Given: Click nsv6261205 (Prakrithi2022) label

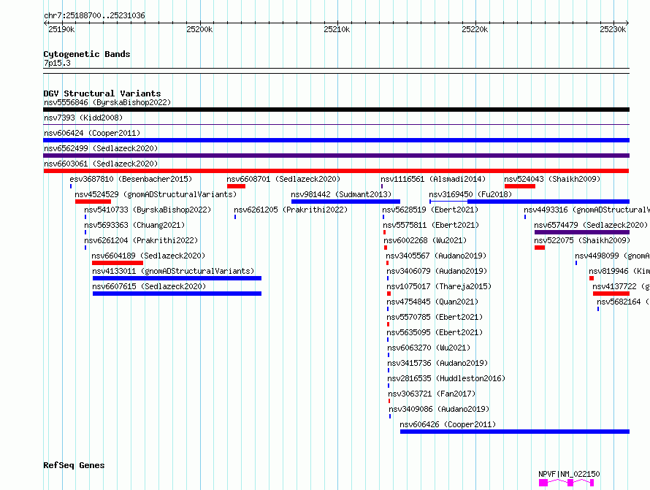Looking at the screenshot, I should point(291,210).
